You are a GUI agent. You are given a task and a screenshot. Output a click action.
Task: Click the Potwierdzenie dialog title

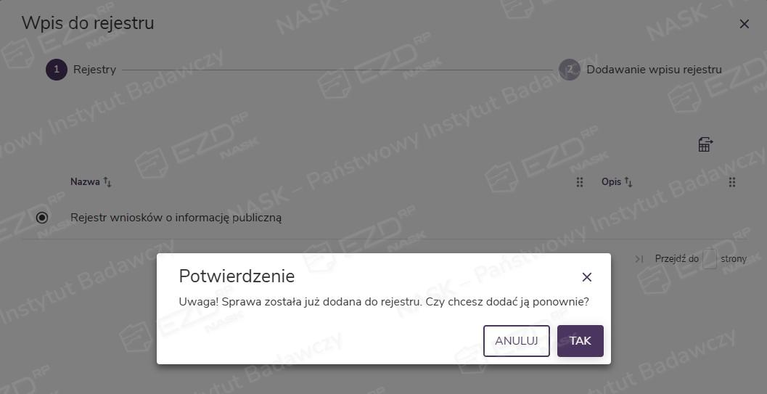pyautogui.click(x=237, y=276)
